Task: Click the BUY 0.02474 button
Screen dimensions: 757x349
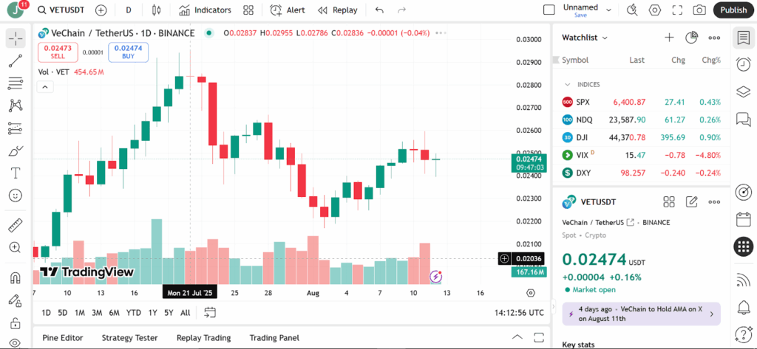Action: (x=128, y=52)
